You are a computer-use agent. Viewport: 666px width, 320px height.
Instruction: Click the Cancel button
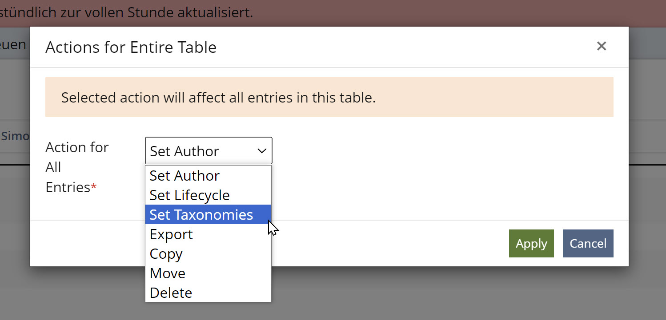588,243
